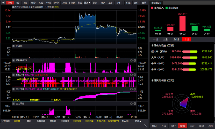The image size is (215, 129).
Task: Open settings gear of 主力买卖 indicator
Action: (131, 89)
